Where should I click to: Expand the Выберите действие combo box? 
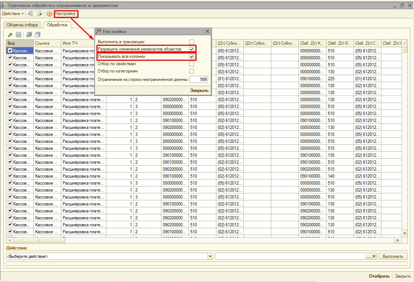tap(210, 256)
